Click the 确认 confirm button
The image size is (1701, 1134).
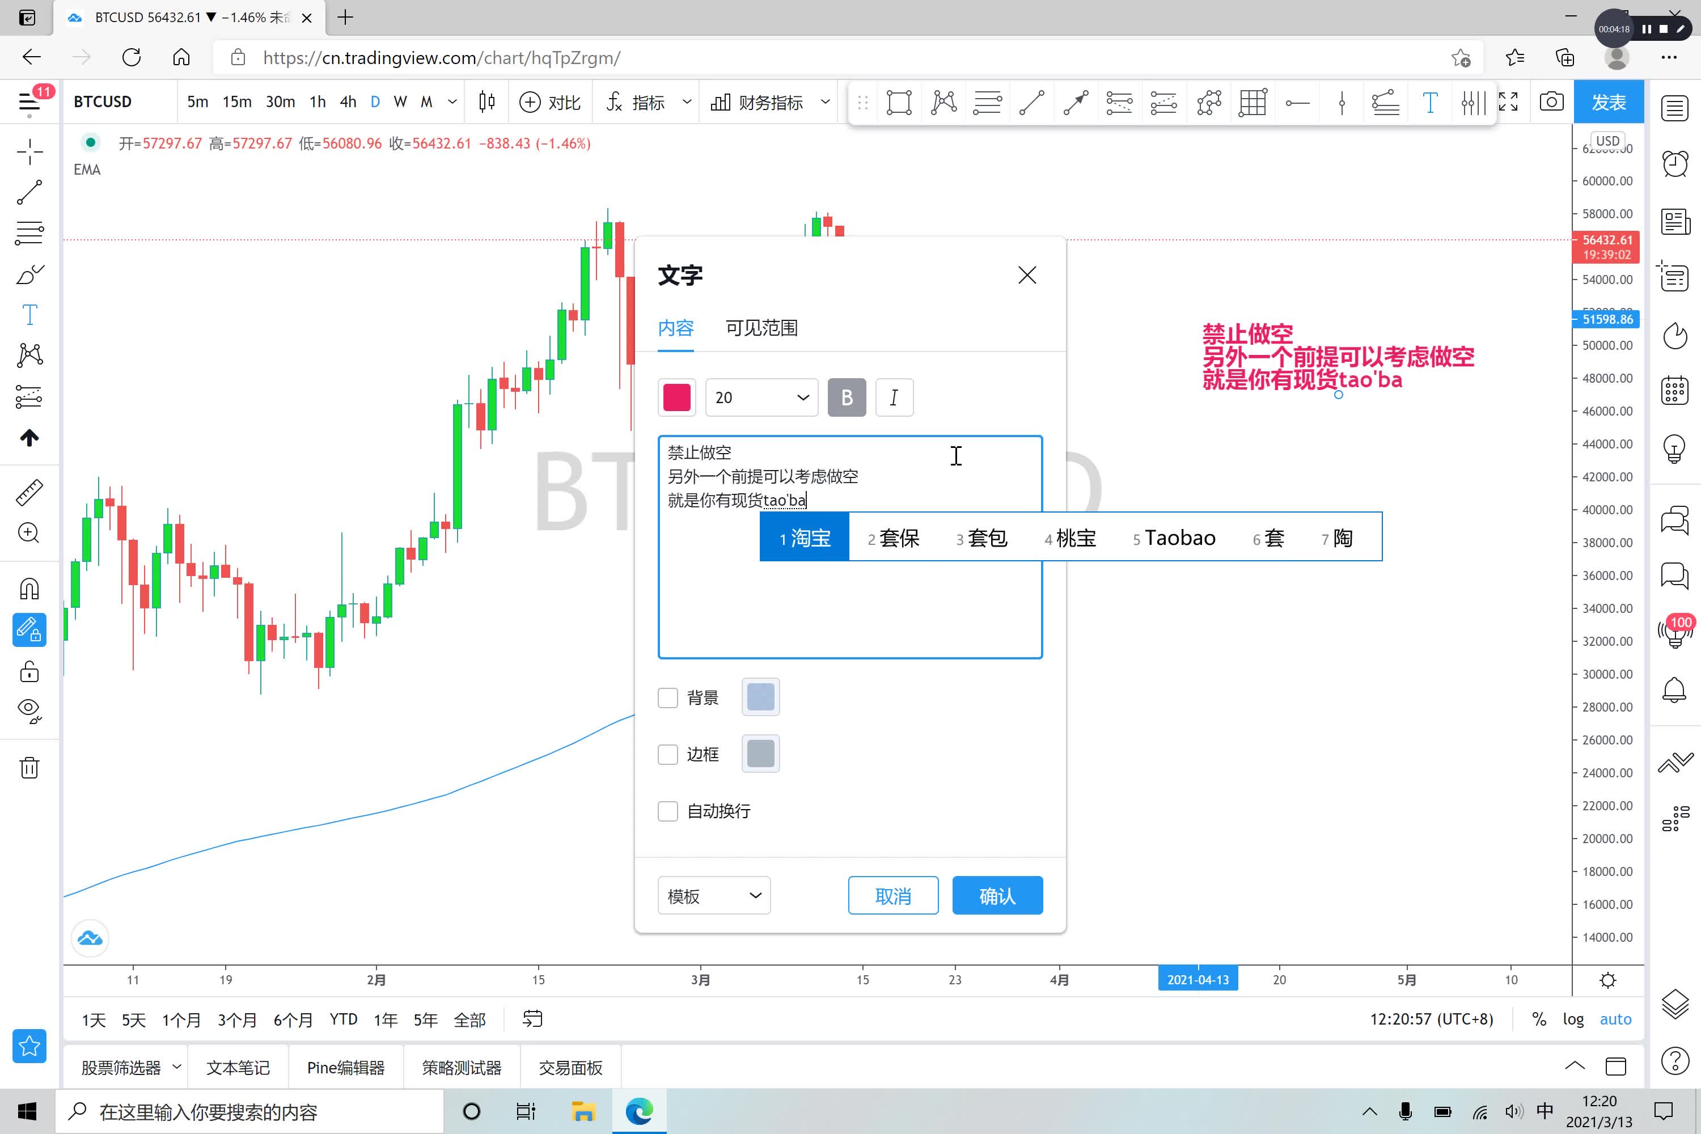pos(997,895)
